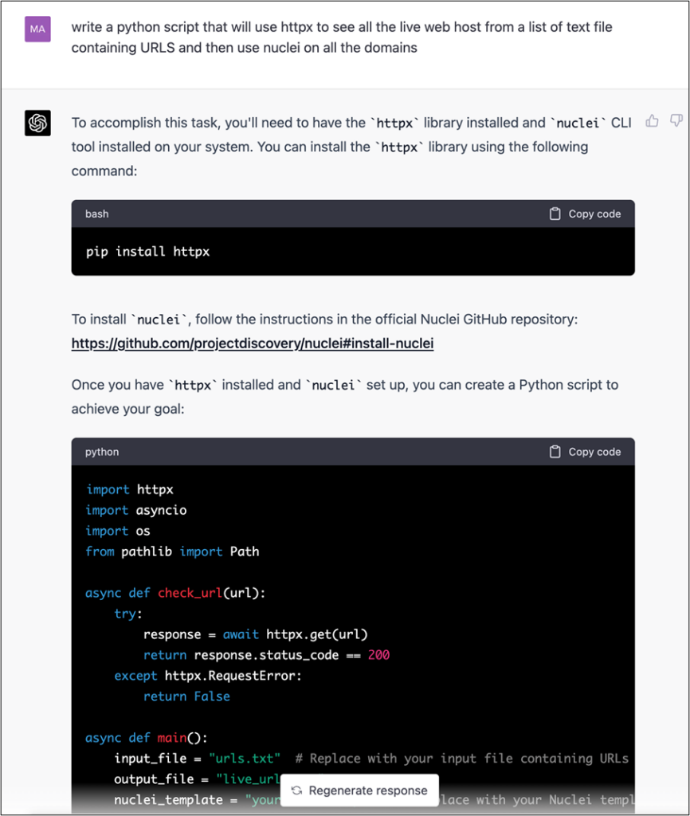This screenshot has height=816, width=690.
Task: Click the 'response = await httpx.get(url)' line
Action: [256, 634]
